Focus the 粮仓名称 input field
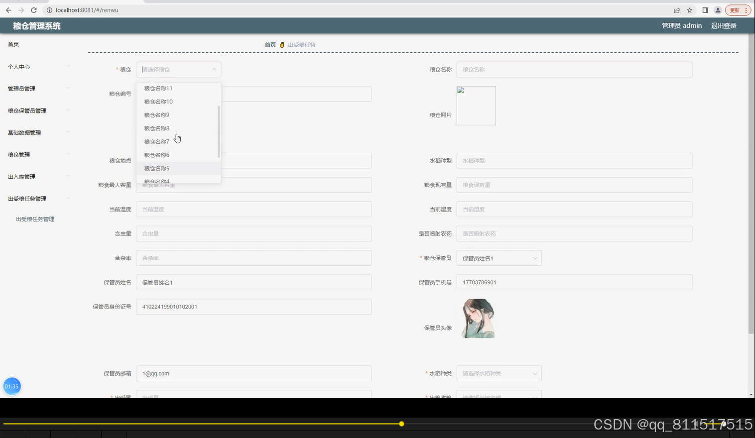 [574, 69]
